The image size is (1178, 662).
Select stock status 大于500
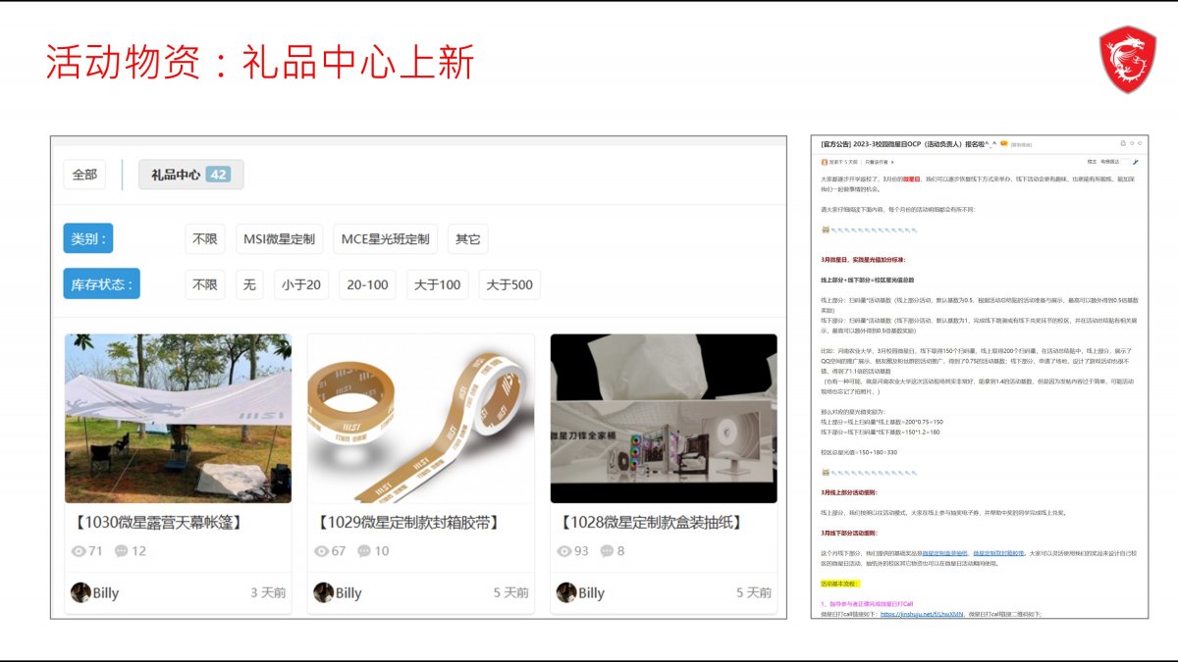coord(509,284)
